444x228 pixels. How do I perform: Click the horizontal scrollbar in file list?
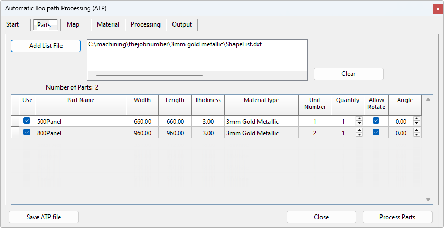click(x=149, y=75)
